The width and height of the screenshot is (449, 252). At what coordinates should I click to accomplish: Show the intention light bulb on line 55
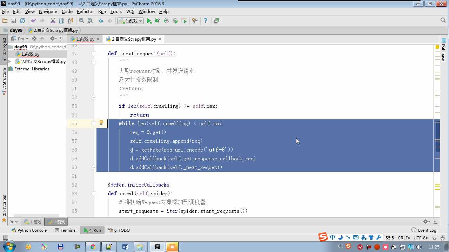101,123
